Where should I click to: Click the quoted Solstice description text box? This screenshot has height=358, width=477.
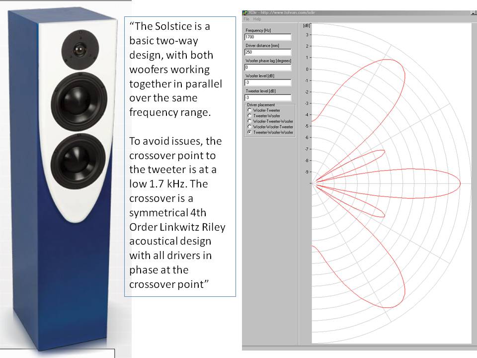pos(180,157)
